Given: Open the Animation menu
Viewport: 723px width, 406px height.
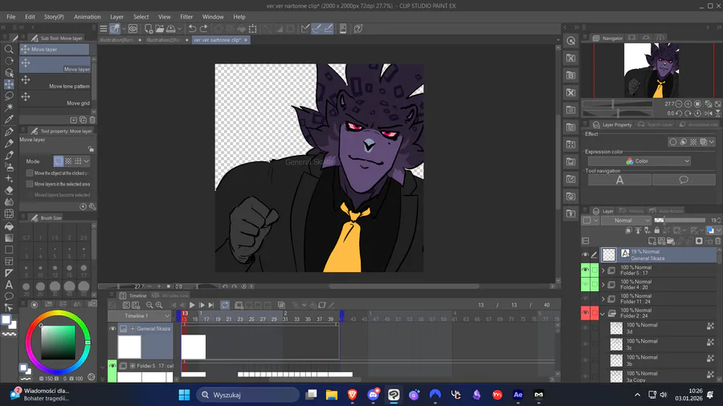Looking at the screenshot, I should 87,17.
